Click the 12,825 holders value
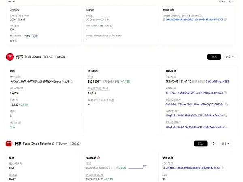 coord(14,104)
